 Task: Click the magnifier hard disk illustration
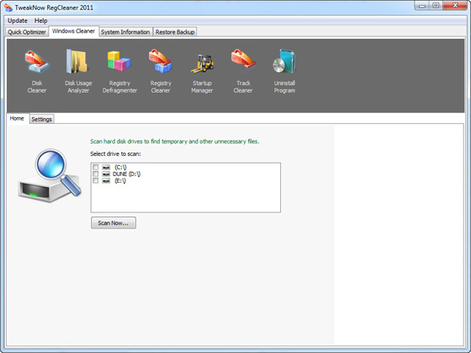pos(50,176)
